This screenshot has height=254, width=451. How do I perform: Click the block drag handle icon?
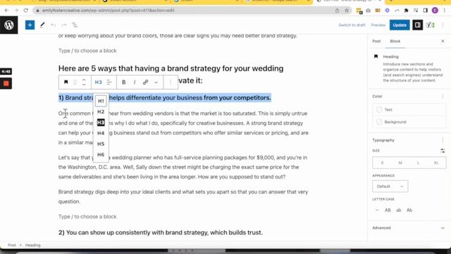click(x=75, y=82)
